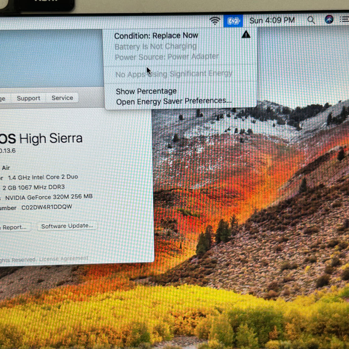
Task: Click the Software Update... button
Action: [x=67, y=226]
